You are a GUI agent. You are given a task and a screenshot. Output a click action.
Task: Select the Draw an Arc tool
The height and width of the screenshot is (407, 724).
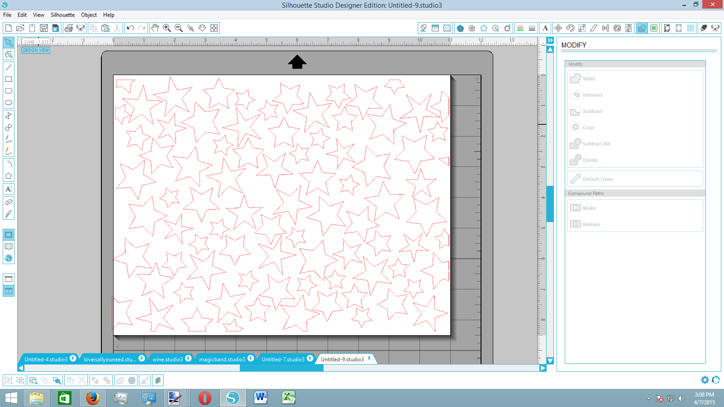[x=9, y=164]
